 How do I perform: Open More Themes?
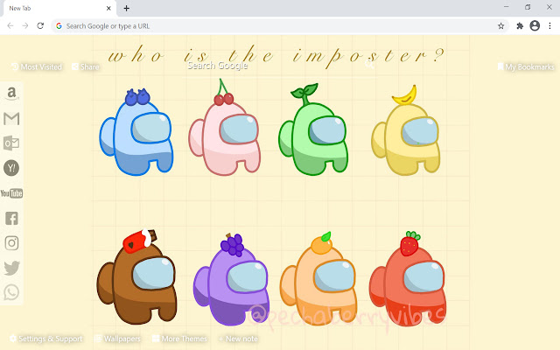click(179, 339)
